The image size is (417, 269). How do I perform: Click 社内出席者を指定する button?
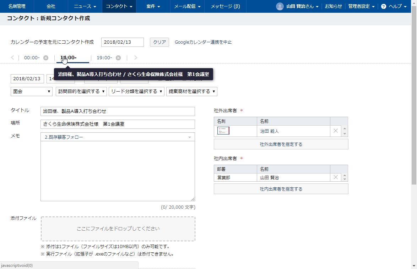tap(281, 189)
